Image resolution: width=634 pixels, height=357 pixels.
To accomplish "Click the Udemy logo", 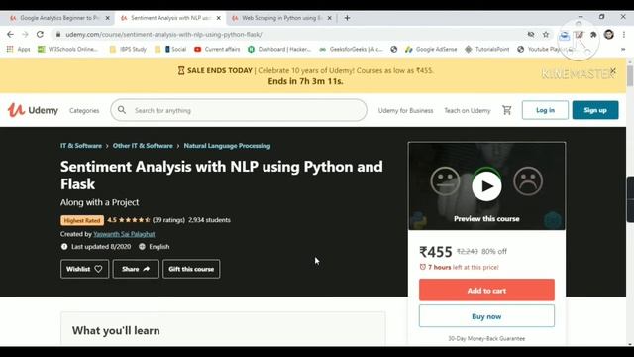I will pos(33,110).
